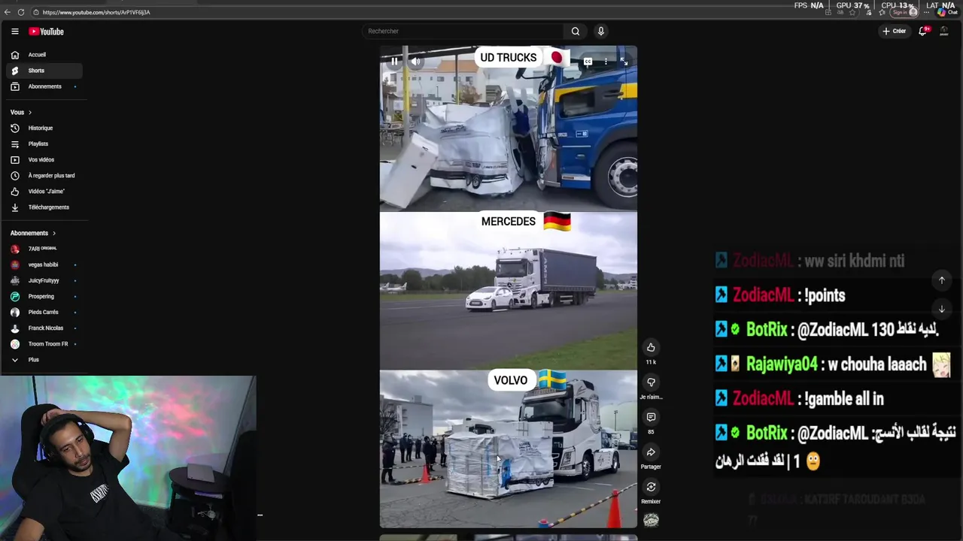
Task: Reload the page
Action: tap(21, 12)
